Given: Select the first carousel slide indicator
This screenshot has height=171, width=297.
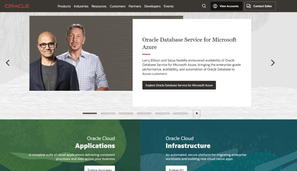Looking at the screenshot, I should pos(90,113).
